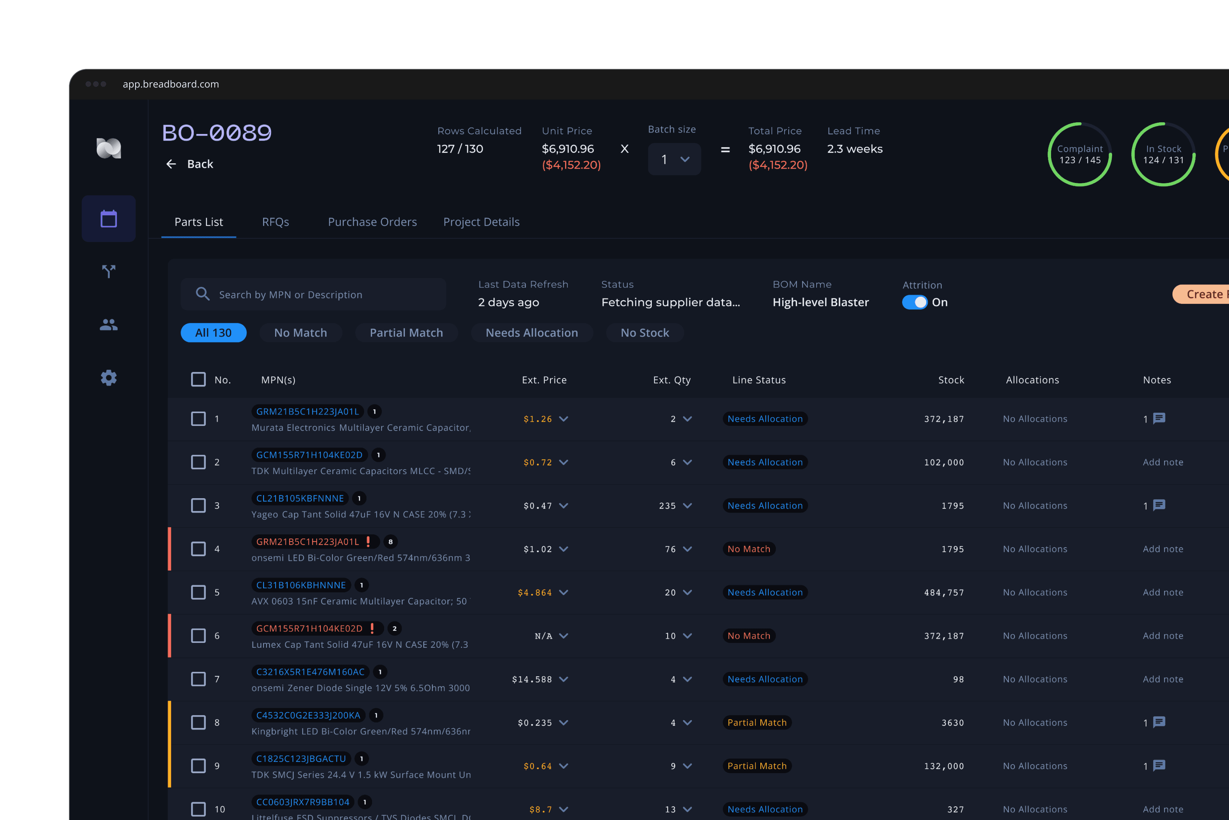Expand the $14.588 price chevron on row 7
The image size is (1229, 820).
pyautogui.click(x=564, y=679)
